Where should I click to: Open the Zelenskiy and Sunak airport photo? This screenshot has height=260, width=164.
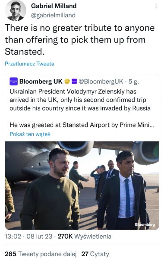coord(82,185)
